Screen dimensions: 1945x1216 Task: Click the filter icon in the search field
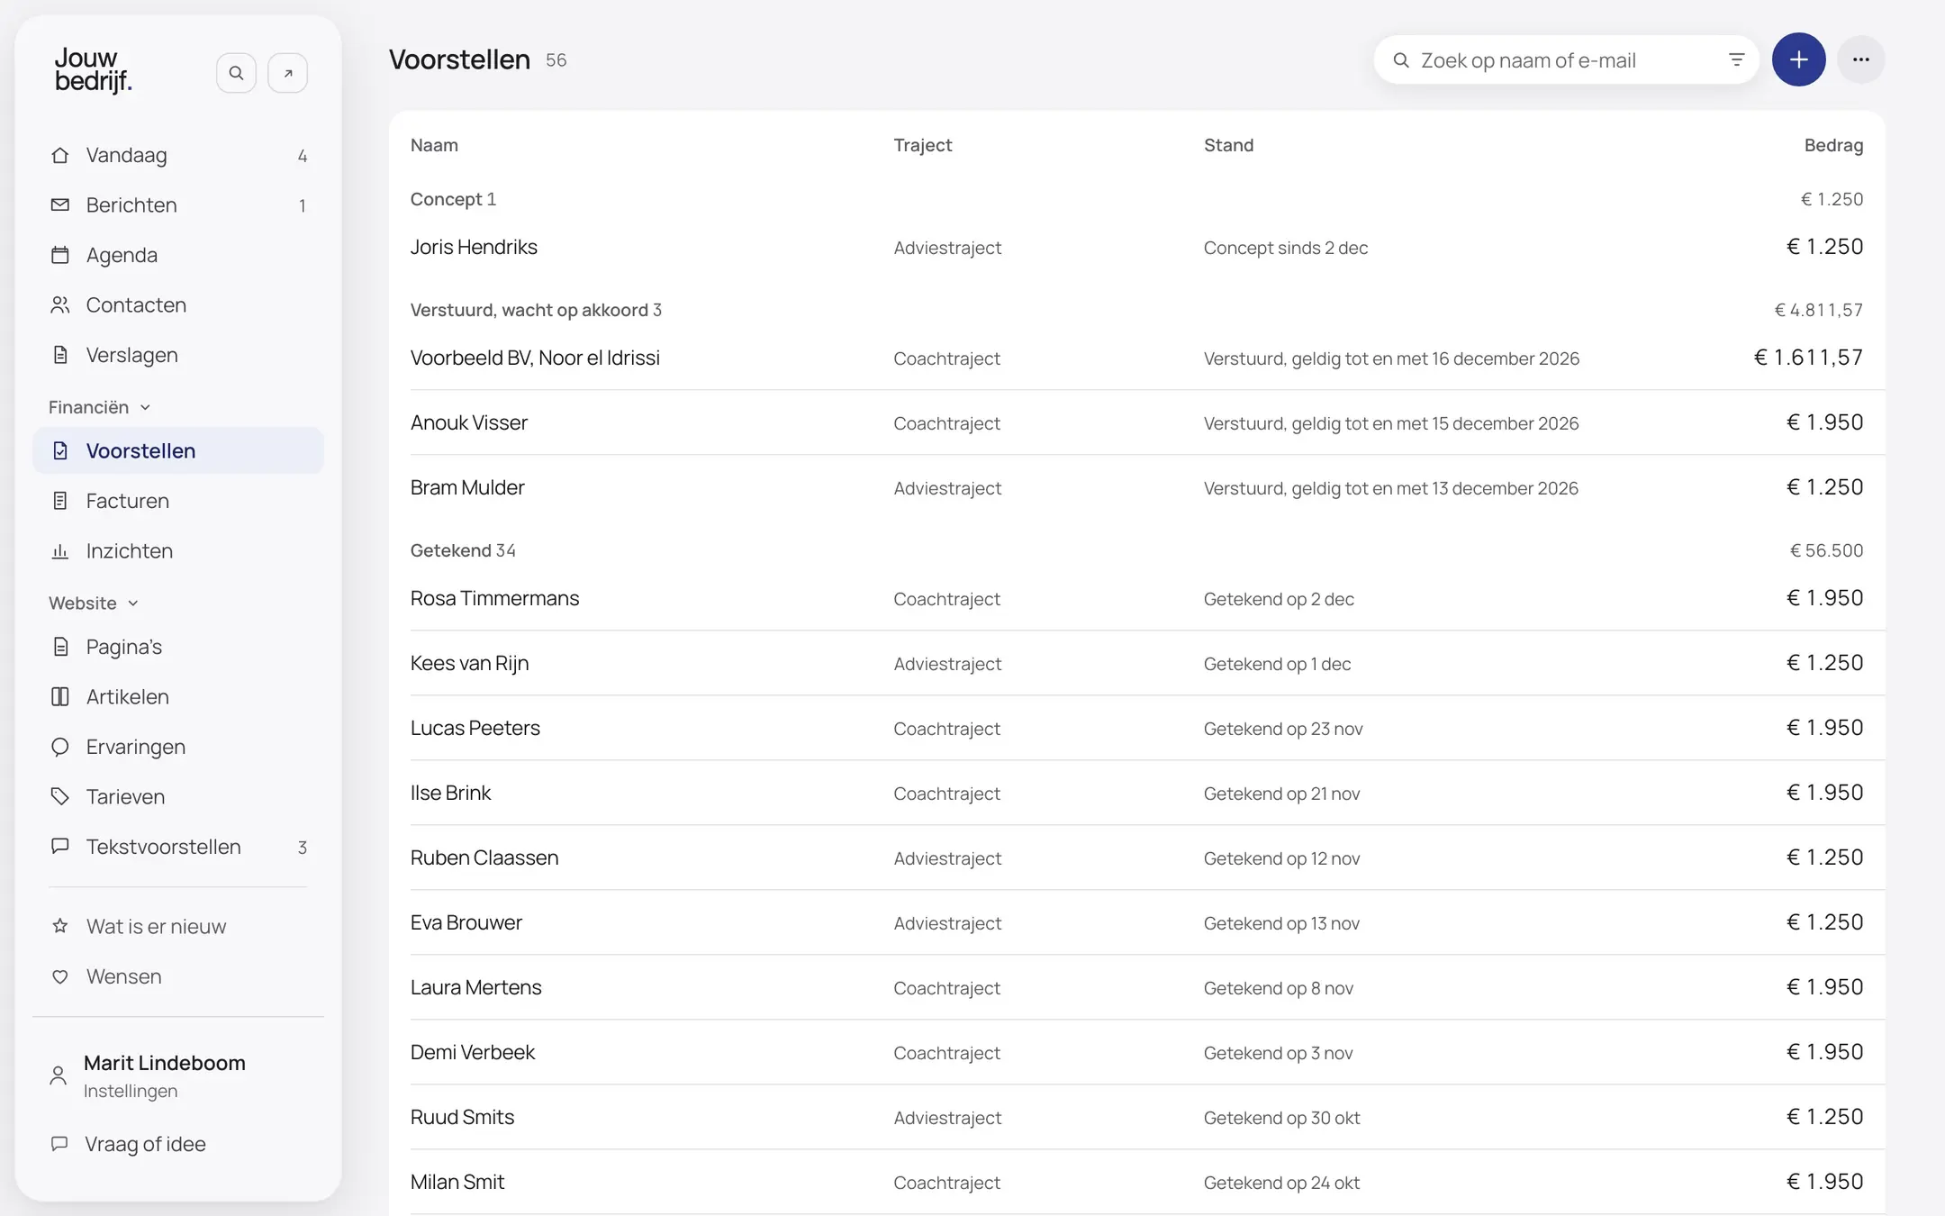pos(1737,59)
